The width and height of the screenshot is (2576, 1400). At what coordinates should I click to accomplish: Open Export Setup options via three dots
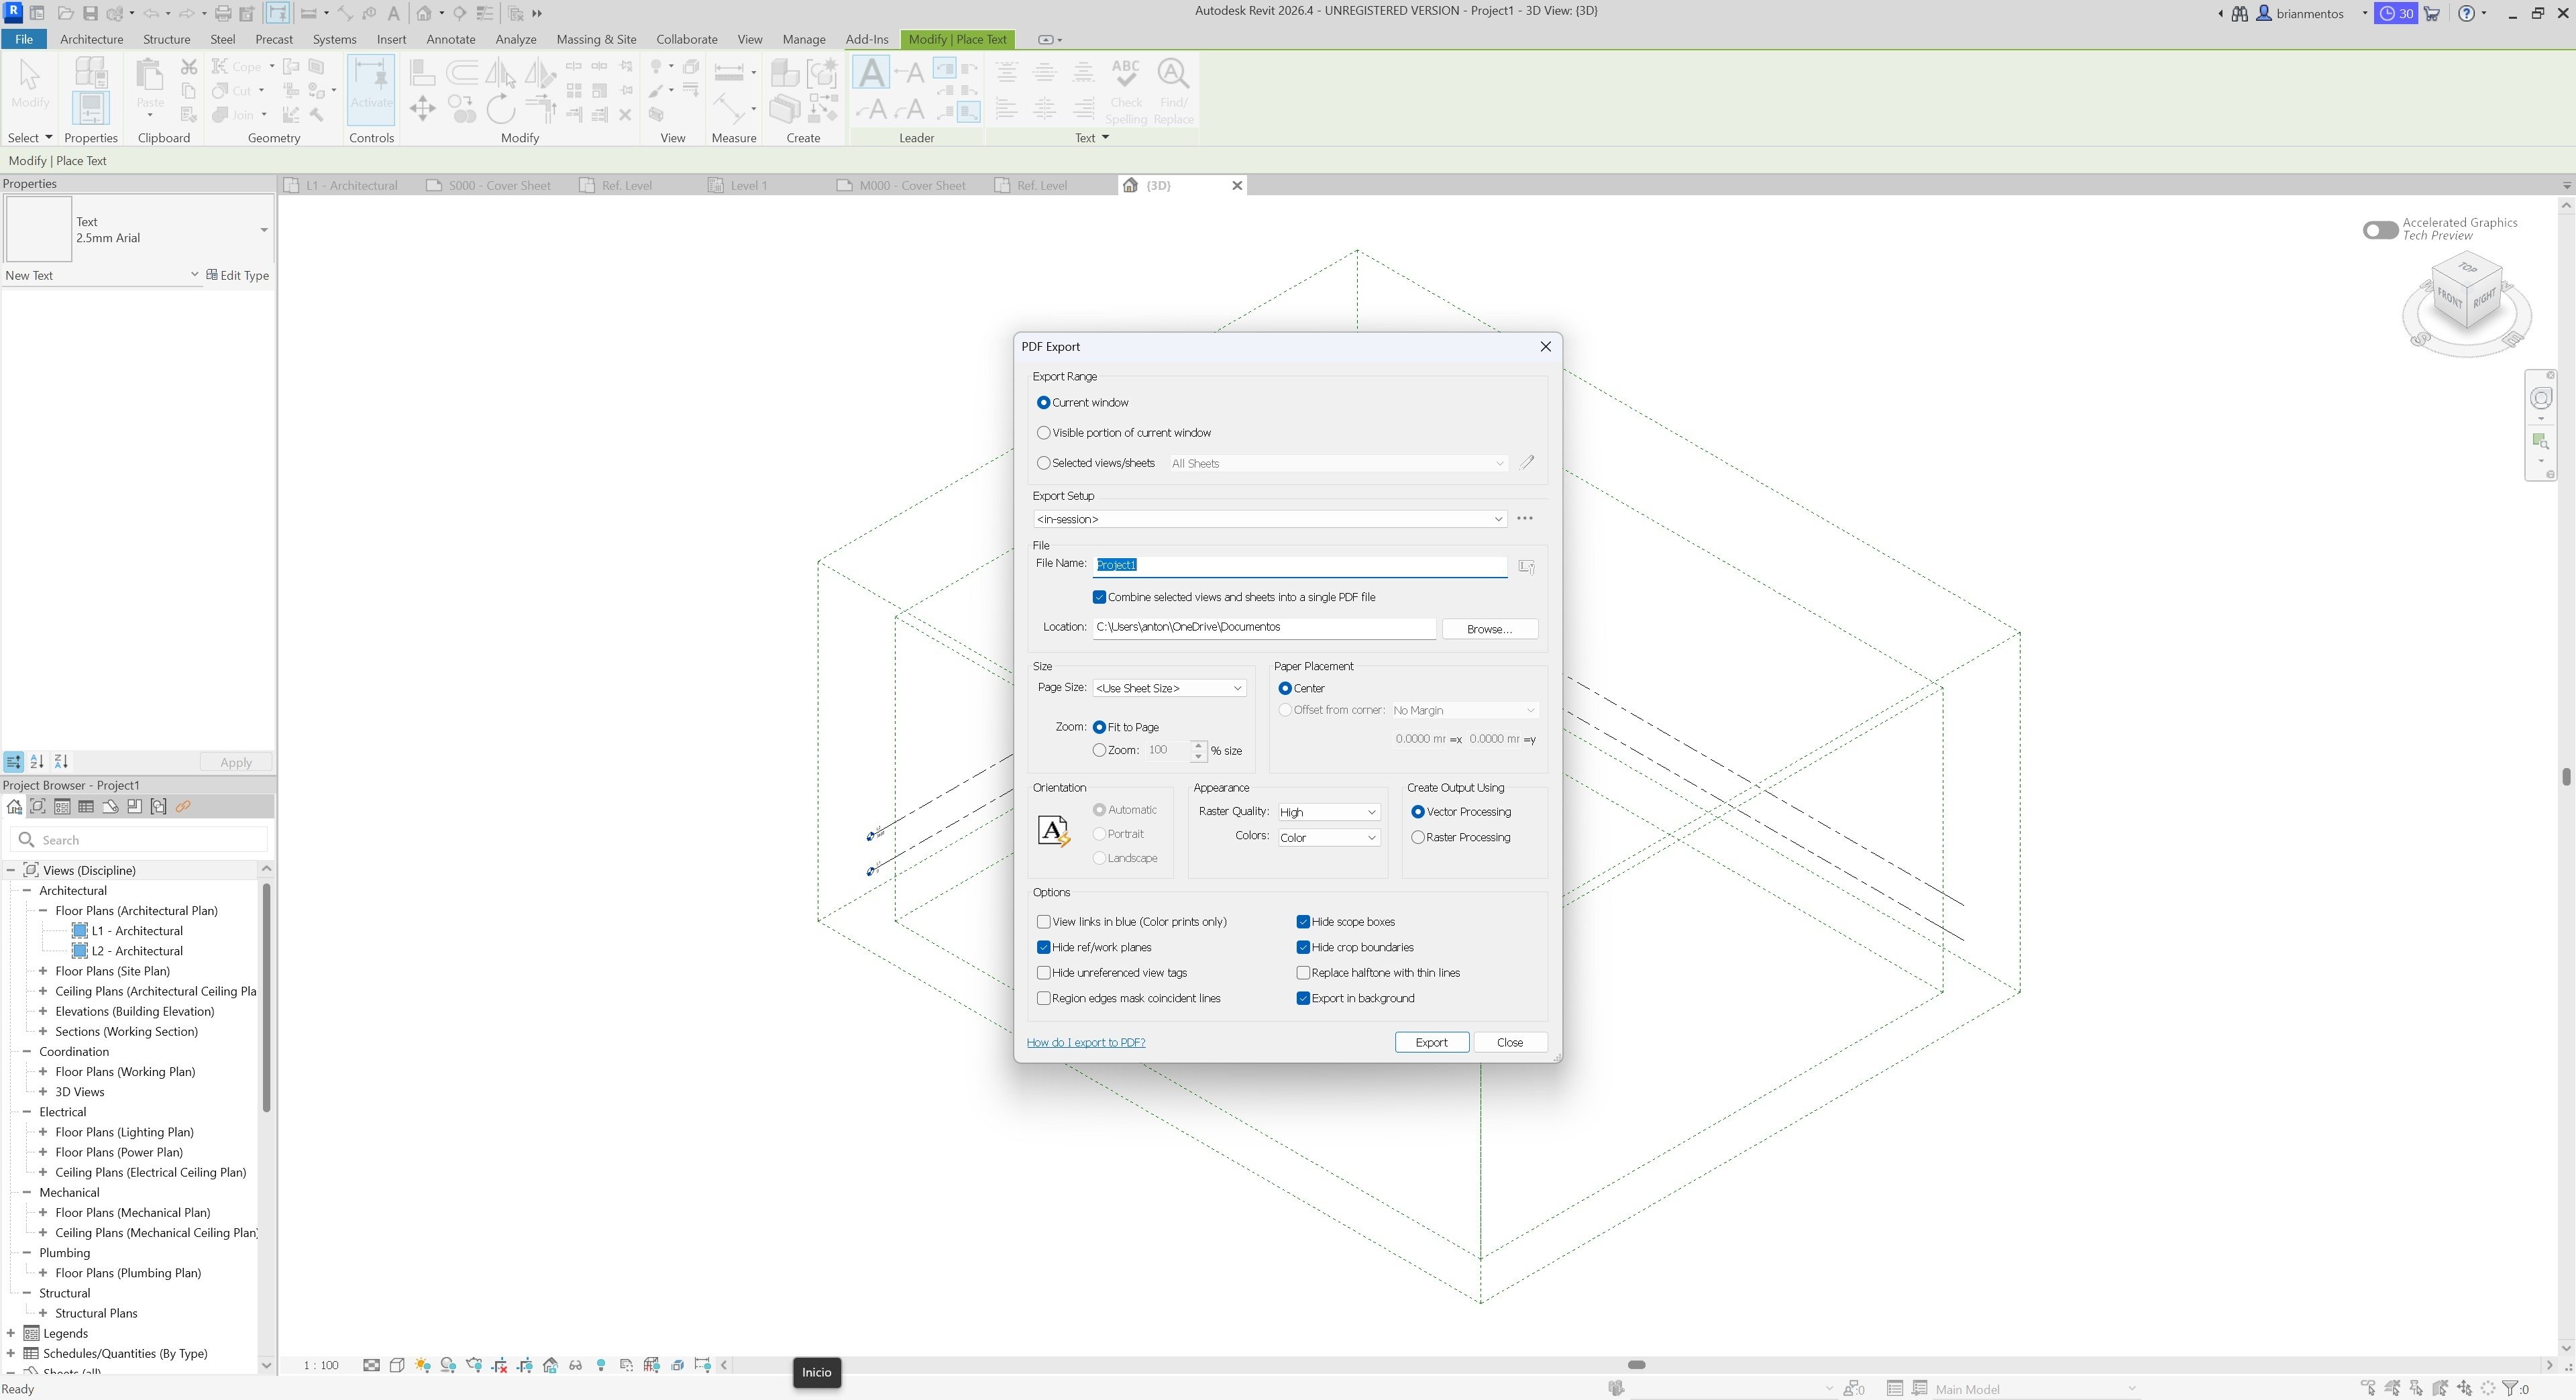click(1524, 519)
